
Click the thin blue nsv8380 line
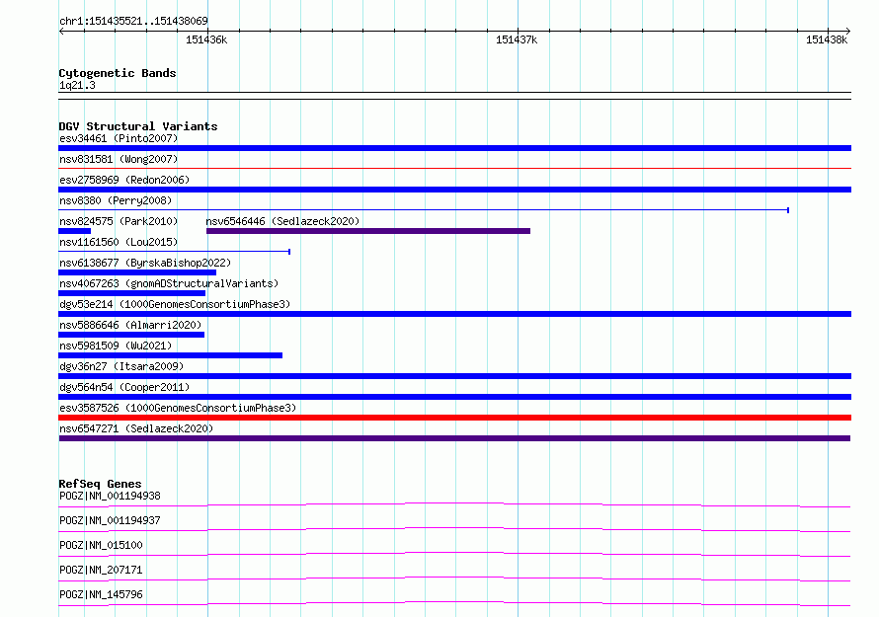point(424,210)
